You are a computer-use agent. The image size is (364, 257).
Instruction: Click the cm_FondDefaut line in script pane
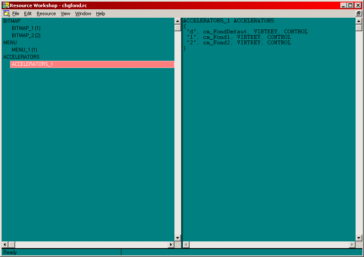[247, 32]
